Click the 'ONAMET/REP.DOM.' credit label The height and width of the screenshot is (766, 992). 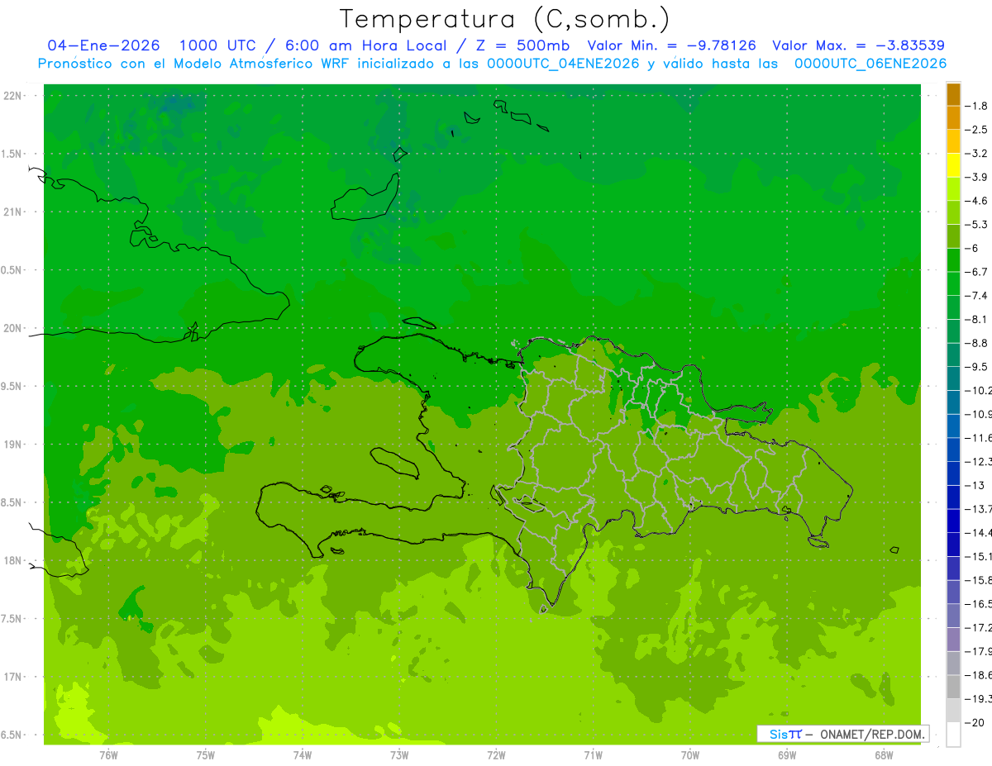pyautogui.click(x=872, y=734)
